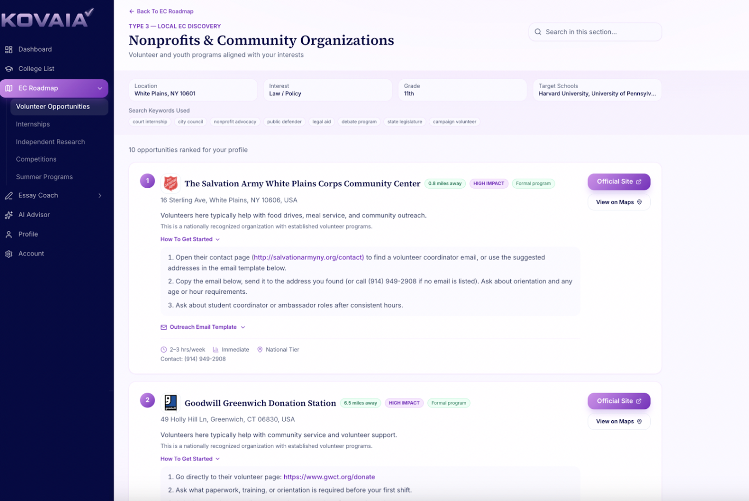Image resolution: width=749 pixels, height=501 pixels.
Task: Click the Interest Law / Policy field
Action: tap(328, 90)
